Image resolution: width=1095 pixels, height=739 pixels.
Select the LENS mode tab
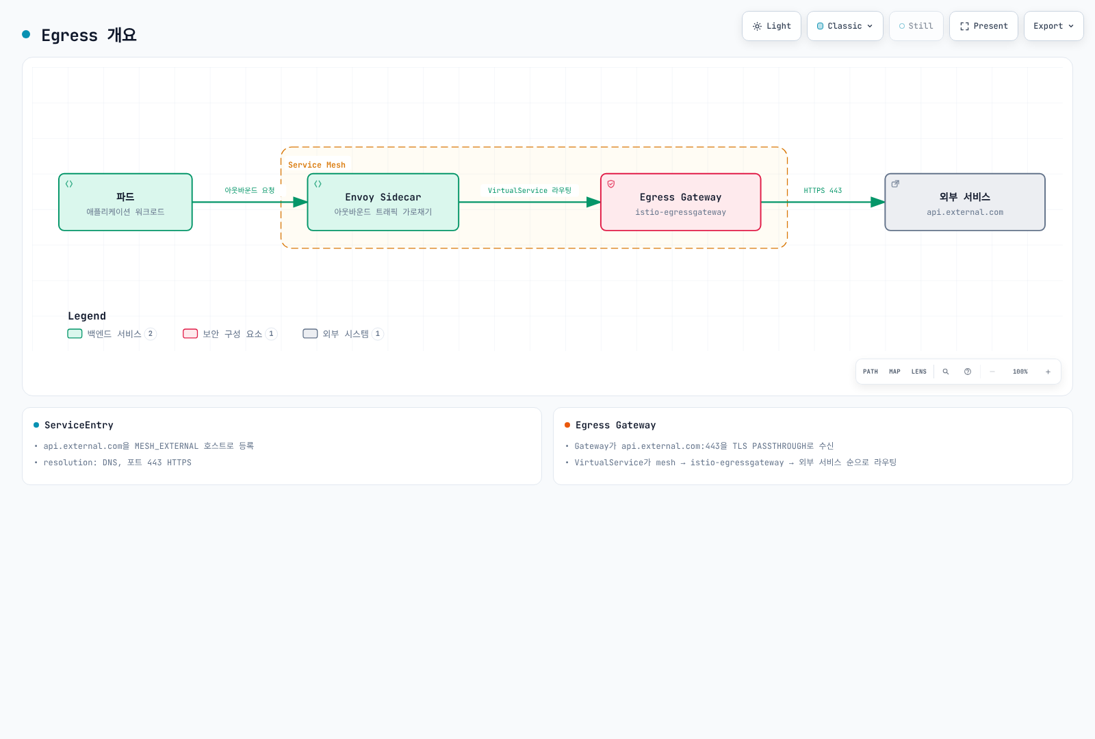(919, 372)
